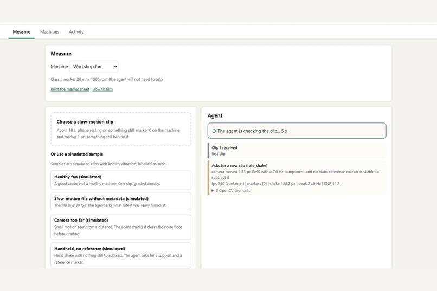The width and height of the screenshot is (437, 291).
Task: Open the Machine dropdown showing Workshop fan
Action: tap(94, 67)
